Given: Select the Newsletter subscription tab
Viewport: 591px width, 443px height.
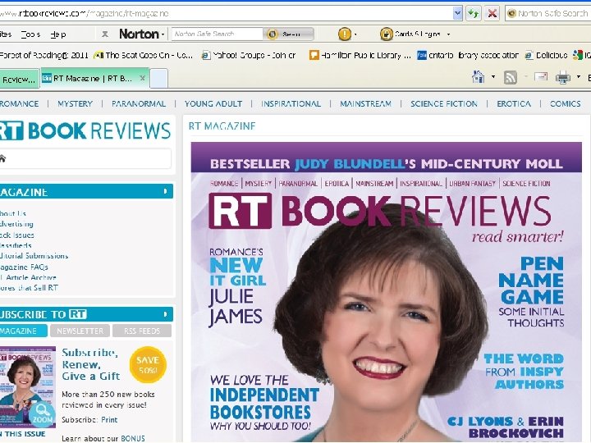Looking at the screenshot, I should (80, 331).
